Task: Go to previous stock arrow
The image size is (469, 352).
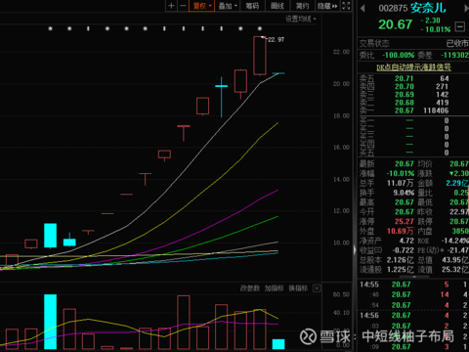Action: pos(362,8)
